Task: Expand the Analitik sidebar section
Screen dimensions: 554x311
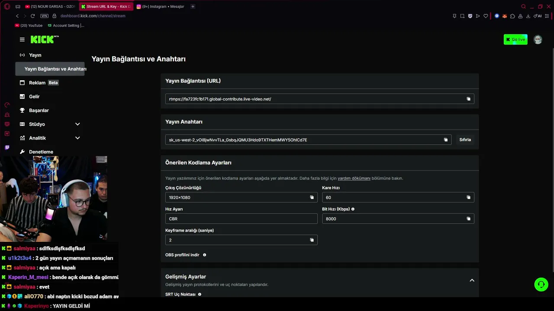Action: tap(77, 138)
